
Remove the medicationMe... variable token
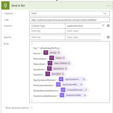[x=81, y=84]
